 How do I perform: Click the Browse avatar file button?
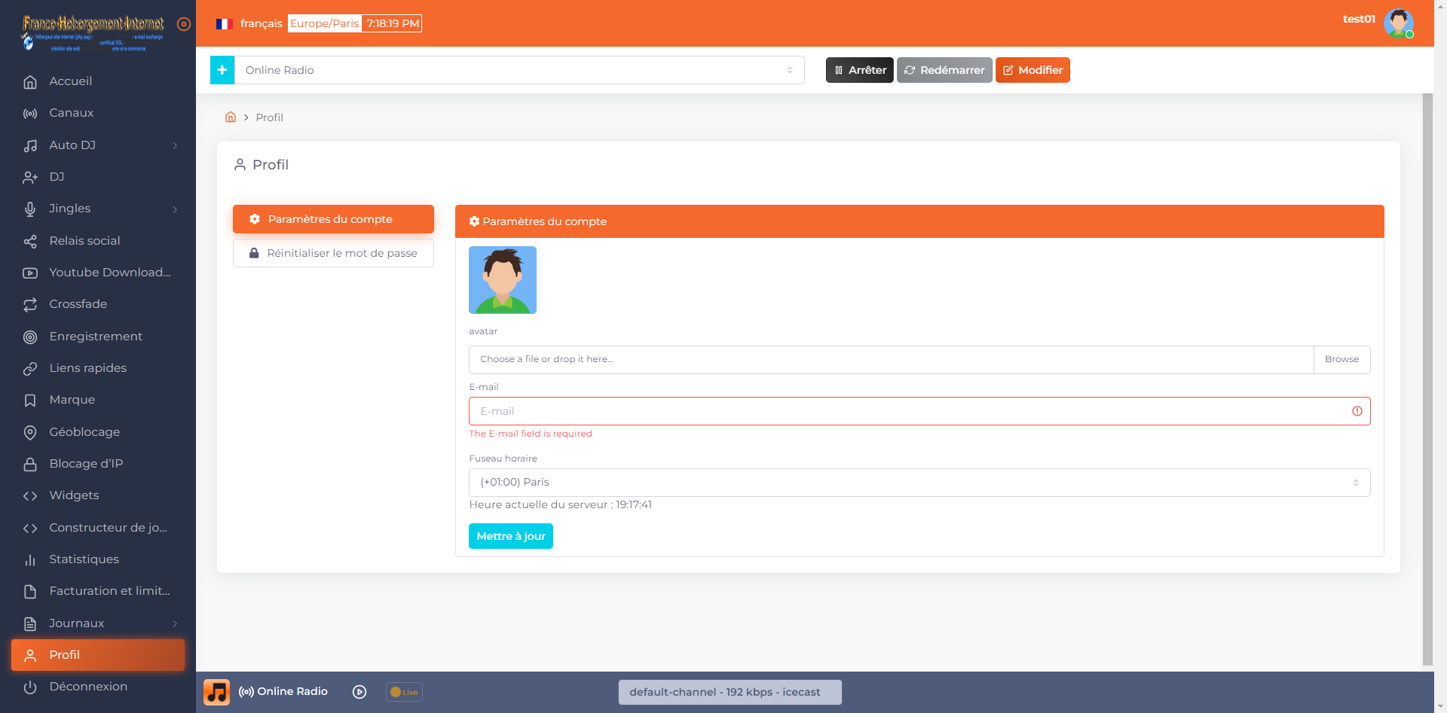coord(1341,360)
